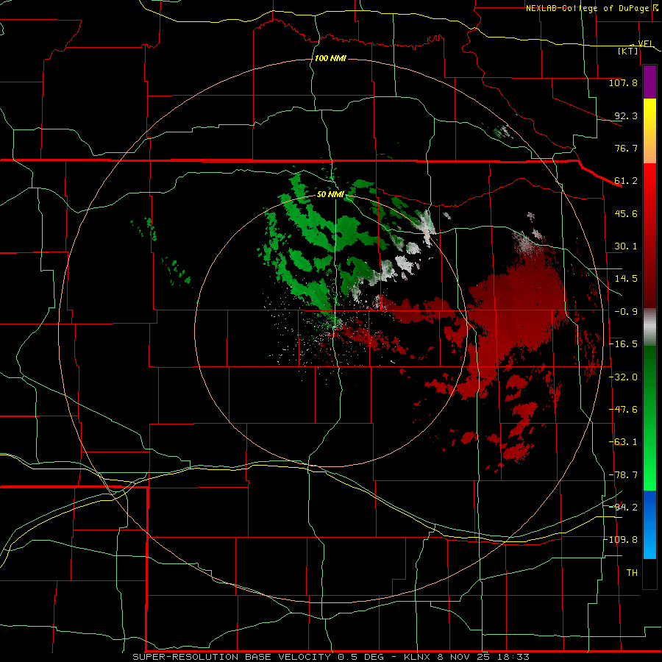Viewport: 662px width, 662px height.
Task: Click the -63.1 legend value
Action: pyautogui.click(x=623, y=442)
